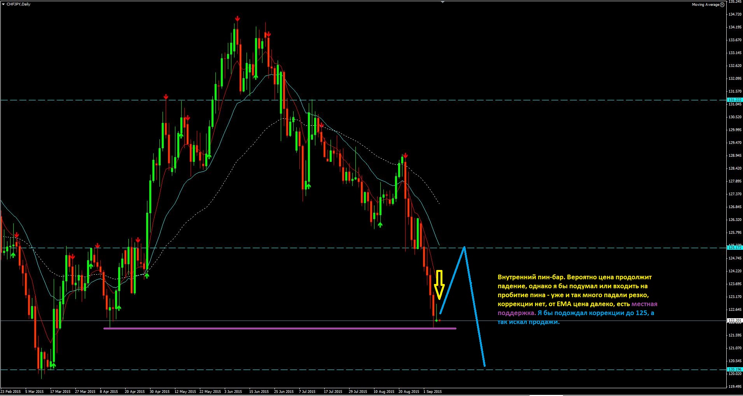Viewport: 743px width, 396px height.
Task: Click the 20 Aug 2015 date label
Action: pos(409,392)
